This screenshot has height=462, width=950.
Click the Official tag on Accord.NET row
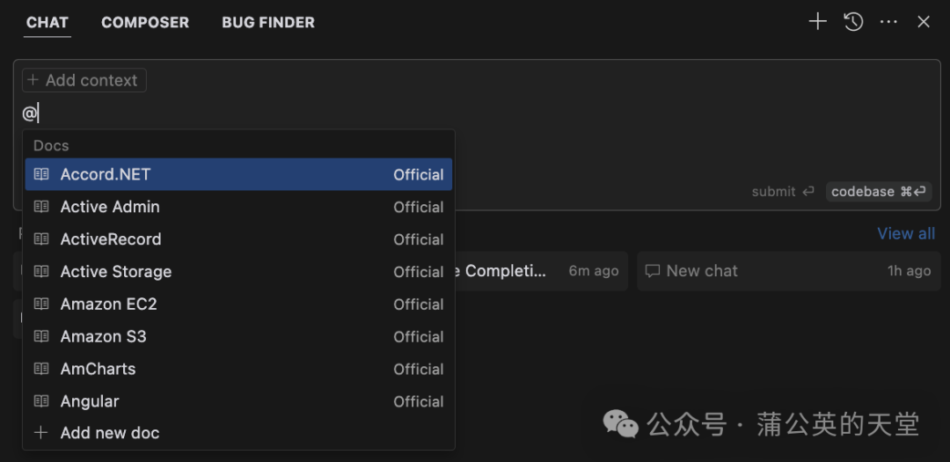point(419,174)
